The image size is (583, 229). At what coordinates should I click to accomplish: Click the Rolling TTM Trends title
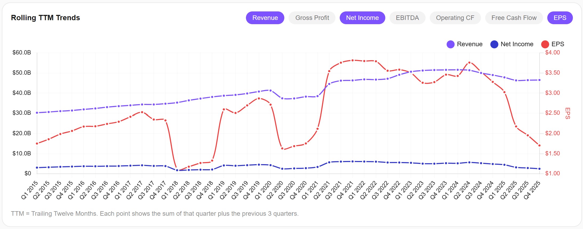point(46,18)
